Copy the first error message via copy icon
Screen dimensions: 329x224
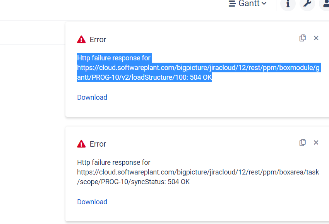pyautogui.click(x=302, y=38)
